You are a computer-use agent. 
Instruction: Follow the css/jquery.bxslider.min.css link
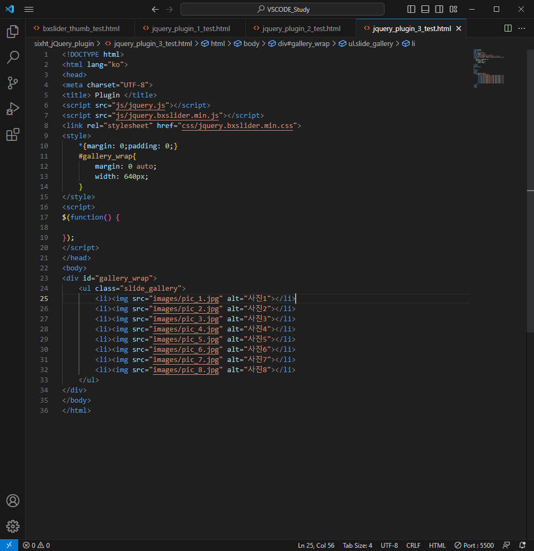237,126
